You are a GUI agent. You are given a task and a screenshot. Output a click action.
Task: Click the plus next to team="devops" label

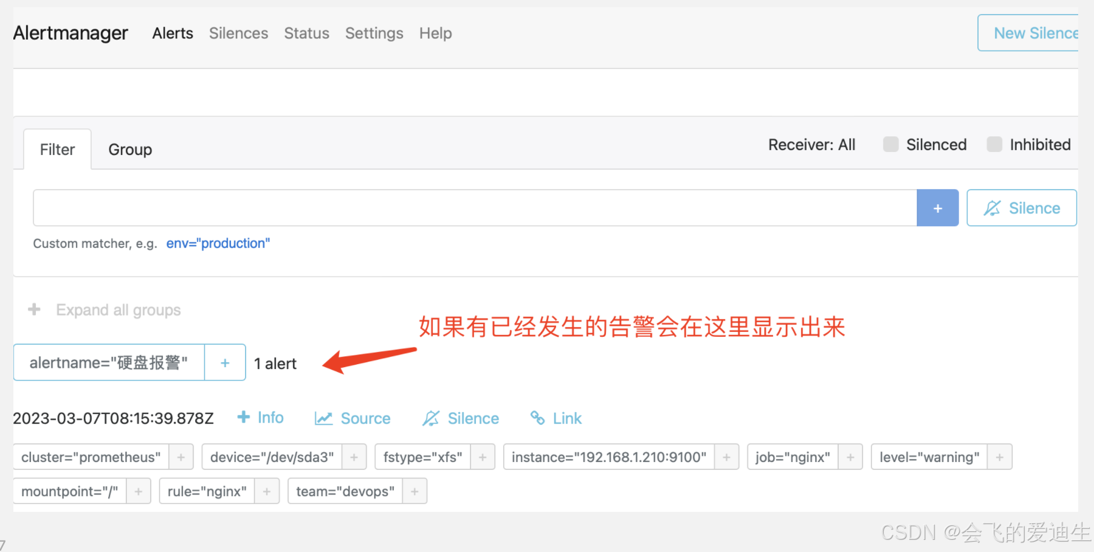pyautogui.click(x=415, y=491)
